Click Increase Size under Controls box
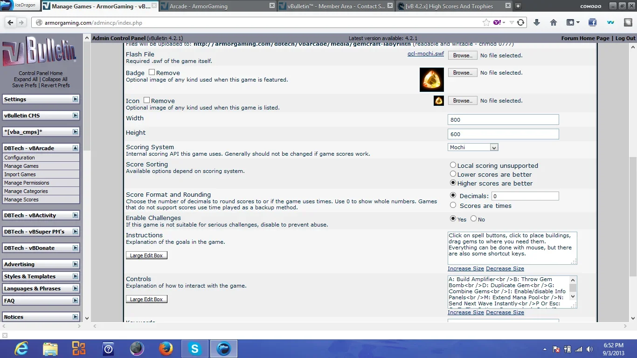Screen dimensions: 637x358 tap(466, 312)
